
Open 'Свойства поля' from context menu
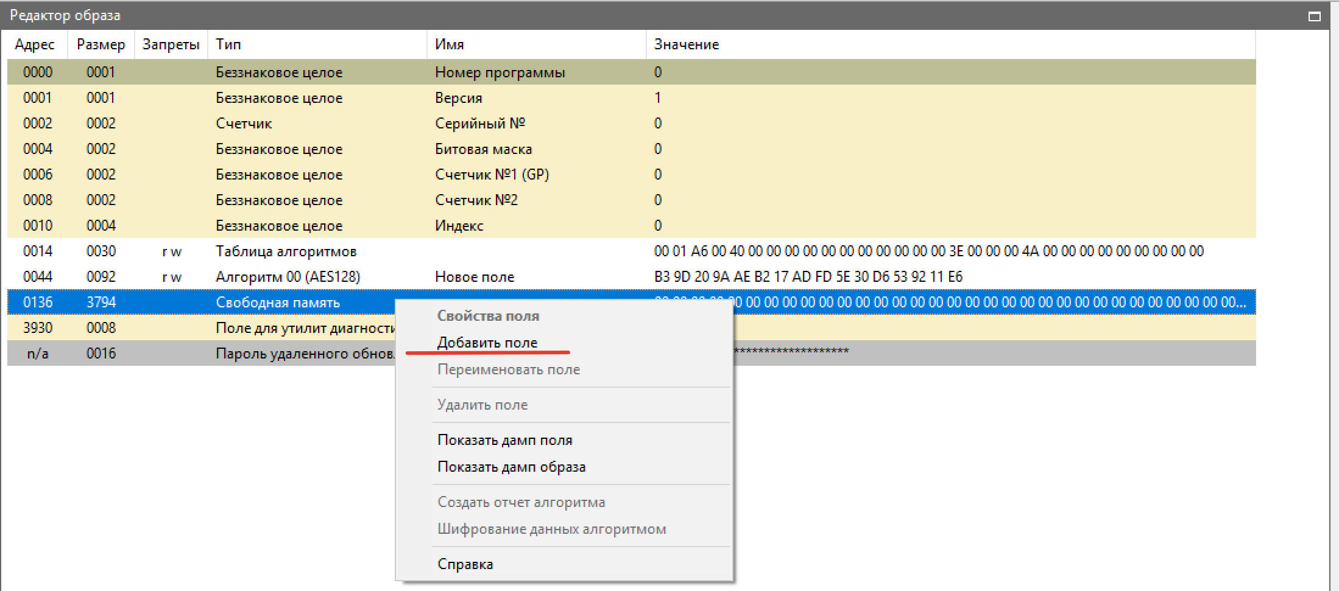pos(488,316)
